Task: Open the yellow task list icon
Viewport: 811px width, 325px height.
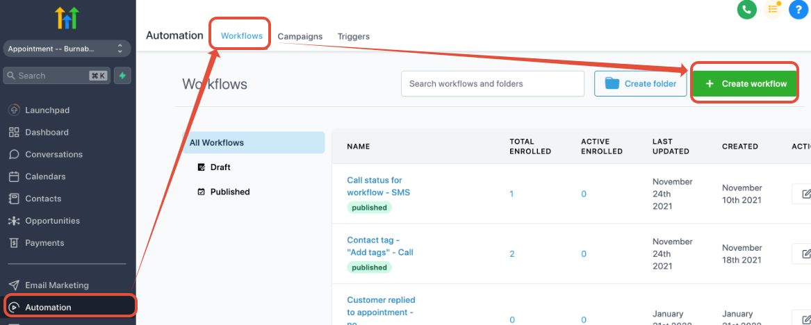Action: point(772,9)
